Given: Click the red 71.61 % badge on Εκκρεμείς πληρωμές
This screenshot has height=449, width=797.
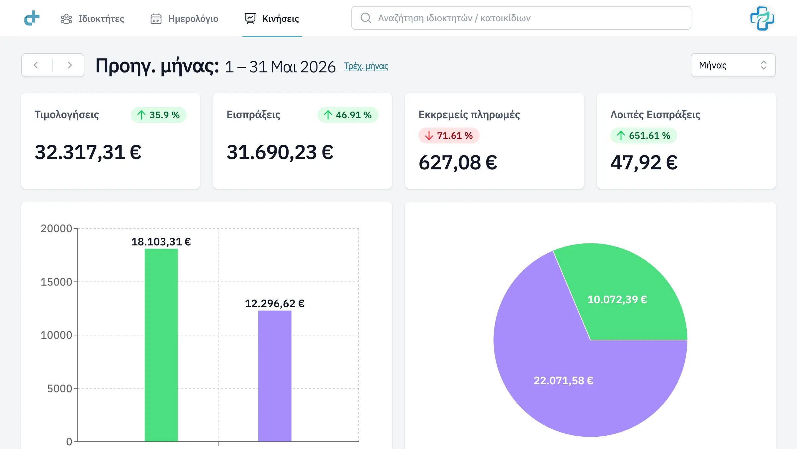Looking at the screenshot, I should (449, 135).
